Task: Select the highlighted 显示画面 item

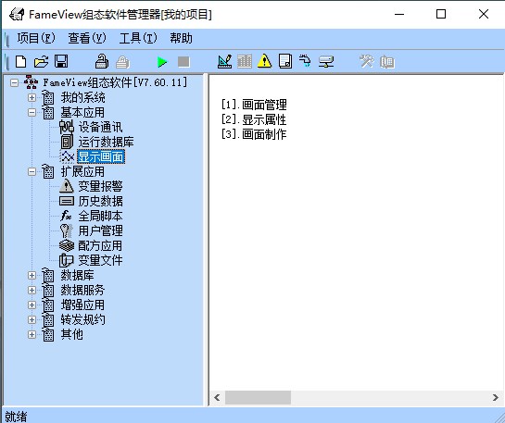Action: [x=101, y=156]
